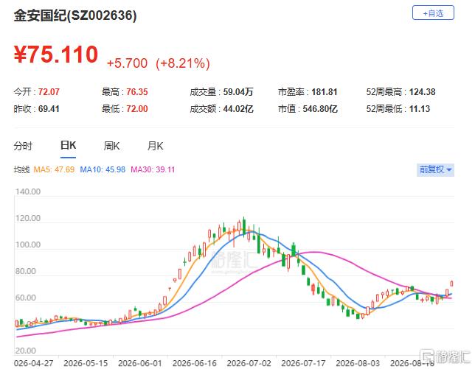
Task: Click the MA5: 47.69 indicator label
Action: (x=54, y=169)
